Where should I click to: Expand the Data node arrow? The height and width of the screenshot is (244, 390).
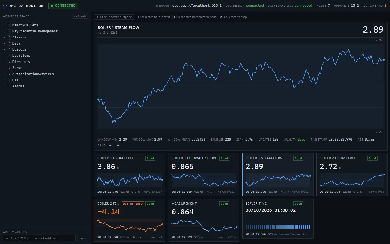[4, 43]
